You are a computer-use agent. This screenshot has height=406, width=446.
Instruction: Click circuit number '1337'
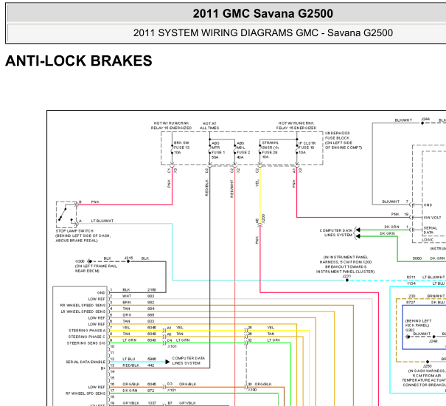(x=152, y=403)
